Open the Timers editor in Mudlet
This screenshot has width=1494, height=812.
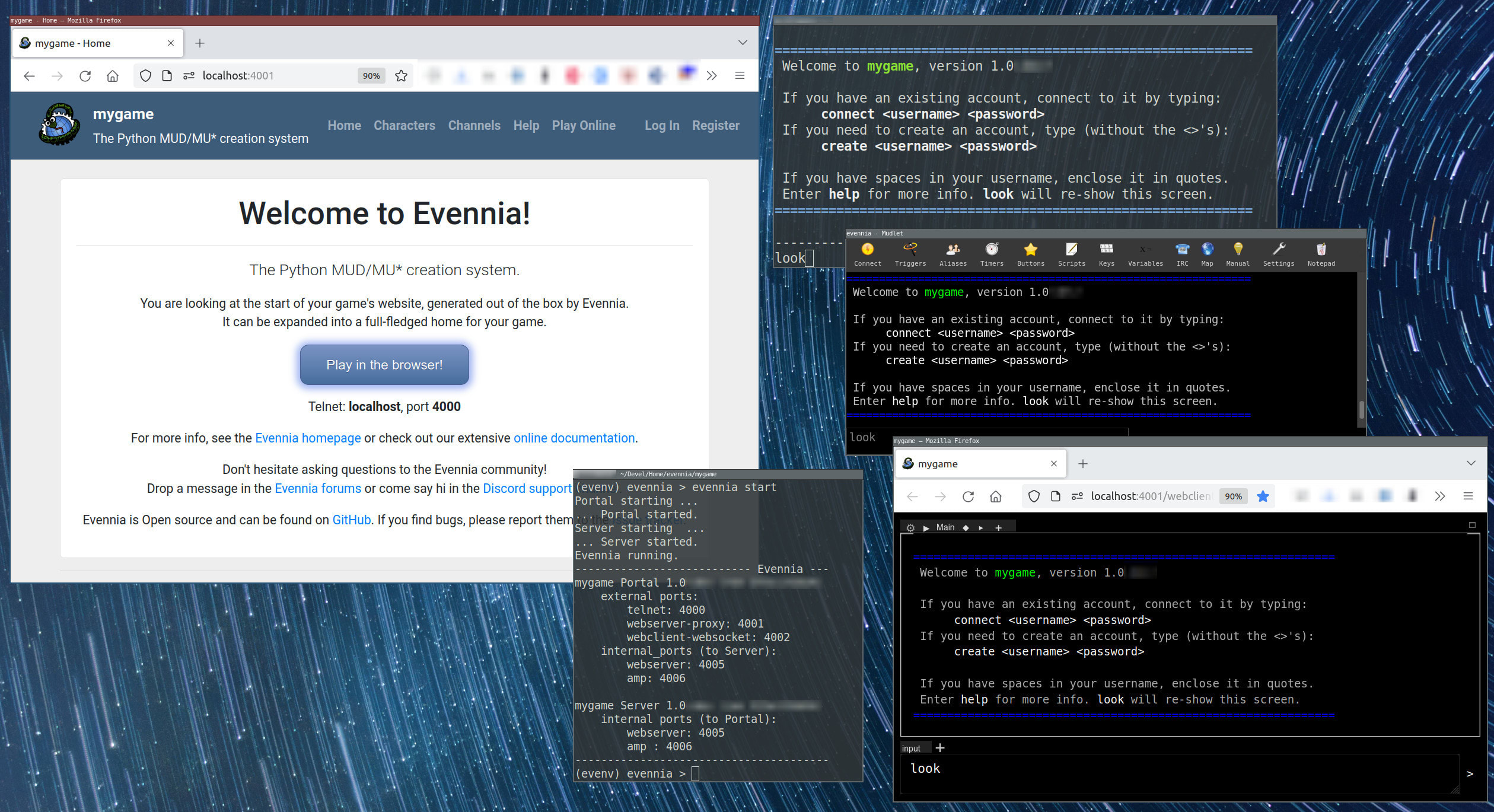(x=991, y=254)
